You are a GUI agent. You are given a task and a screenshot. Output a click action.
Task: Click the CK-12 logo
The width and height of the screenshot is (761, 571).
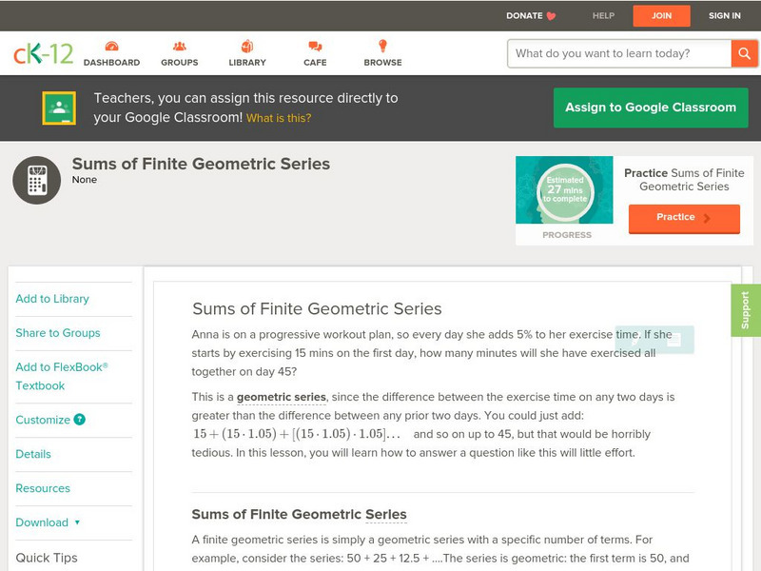pyautogui.click(x=43, y=53)
